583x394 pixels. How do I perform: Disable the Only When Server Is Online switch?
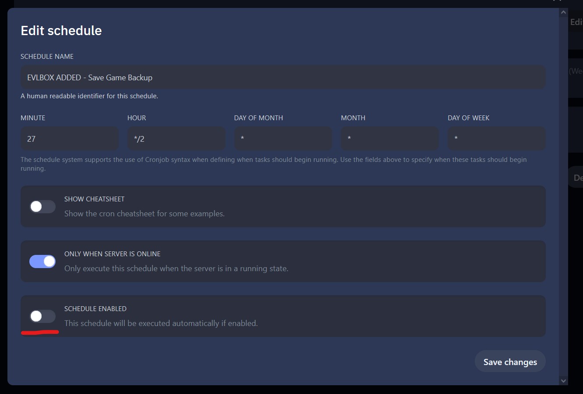click(x=42, y=261)
